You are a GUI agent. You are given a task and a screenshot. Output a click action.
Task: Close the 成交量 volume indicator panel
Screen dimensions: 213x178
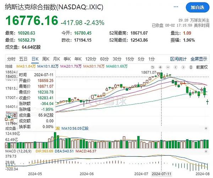tap(206, 128)
